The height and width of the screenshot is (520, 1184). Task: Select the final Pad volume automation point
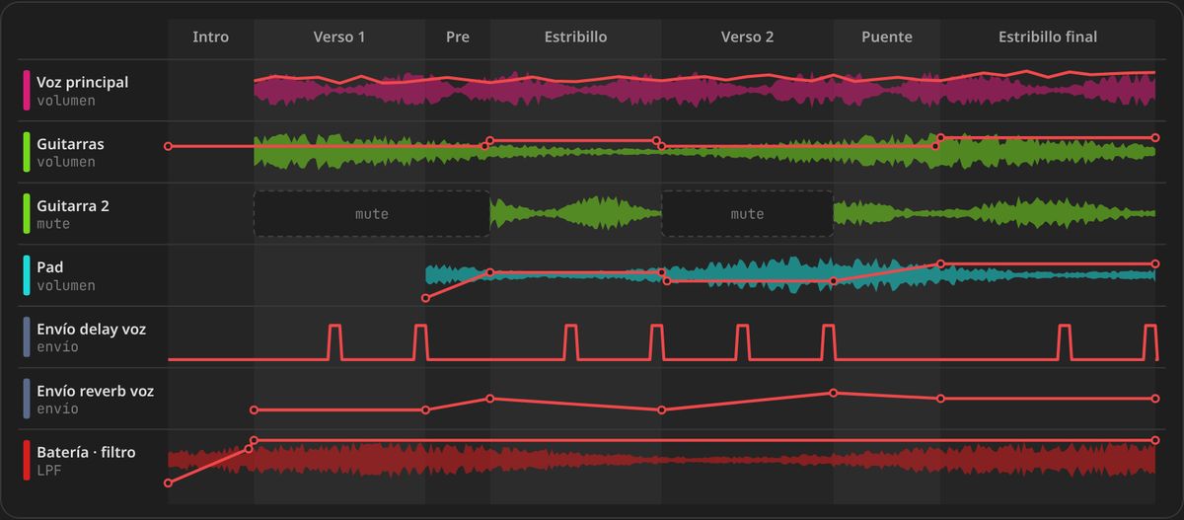click(1154, 263)
